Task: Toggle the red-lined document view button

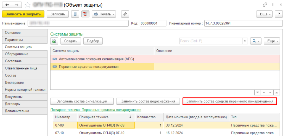Action: coord(85,14)
